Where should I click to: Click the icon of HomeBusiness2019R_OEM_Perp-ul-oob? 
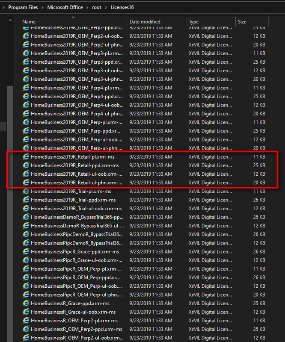[x=26, y=140]
